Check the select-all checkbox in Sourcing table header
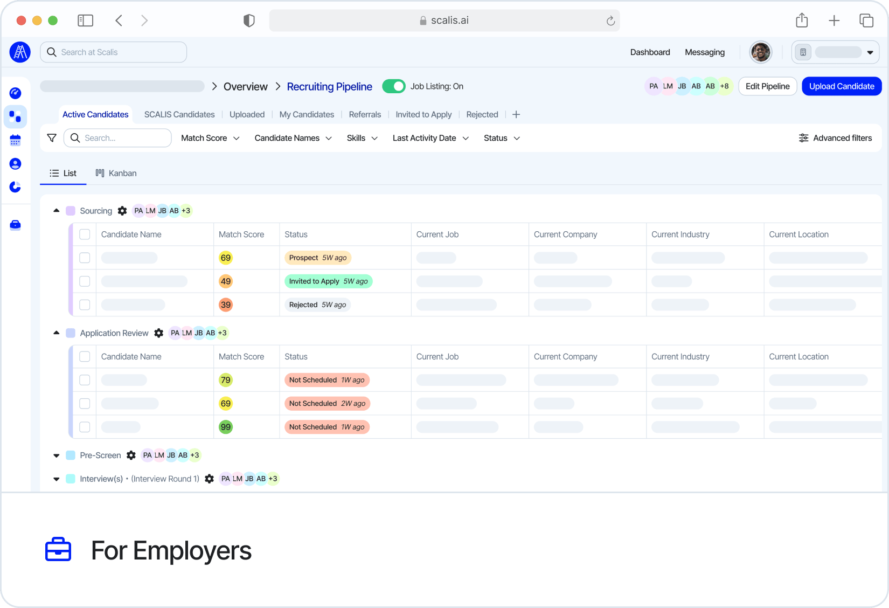Image resolution: width=889 pixels, height=608 pixels. [85, 234]
